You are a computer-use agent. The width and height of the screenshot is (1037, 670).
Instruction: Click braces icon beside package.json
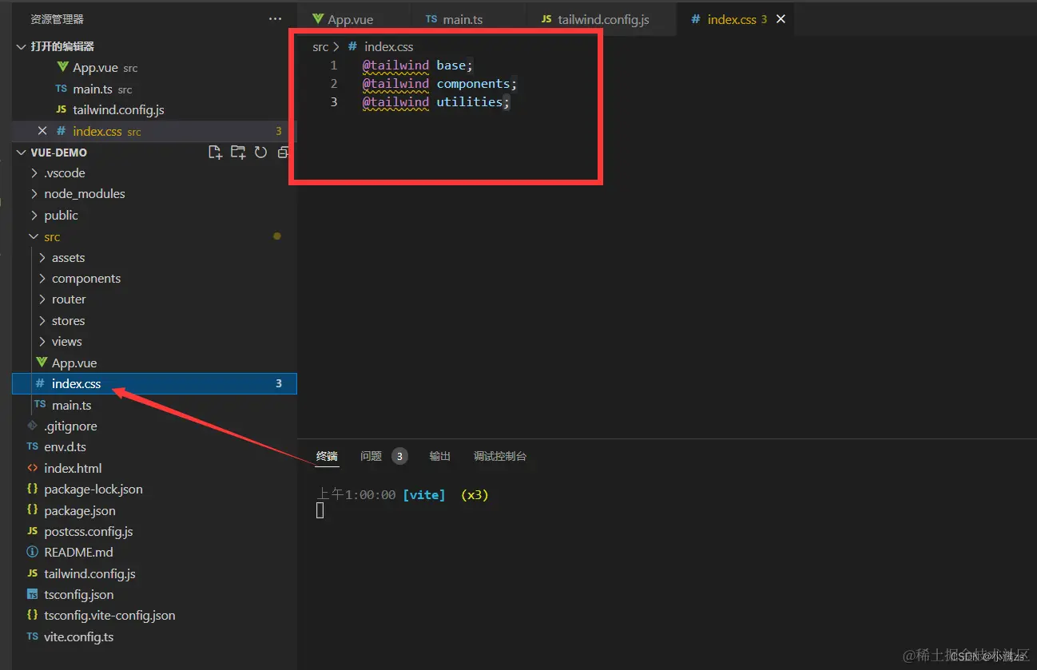[x=32, y=509]
